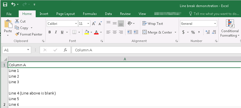Viewport: 241px width, 108px height.
Task: Expand the Paste options arrow
Action: [8, 35]
